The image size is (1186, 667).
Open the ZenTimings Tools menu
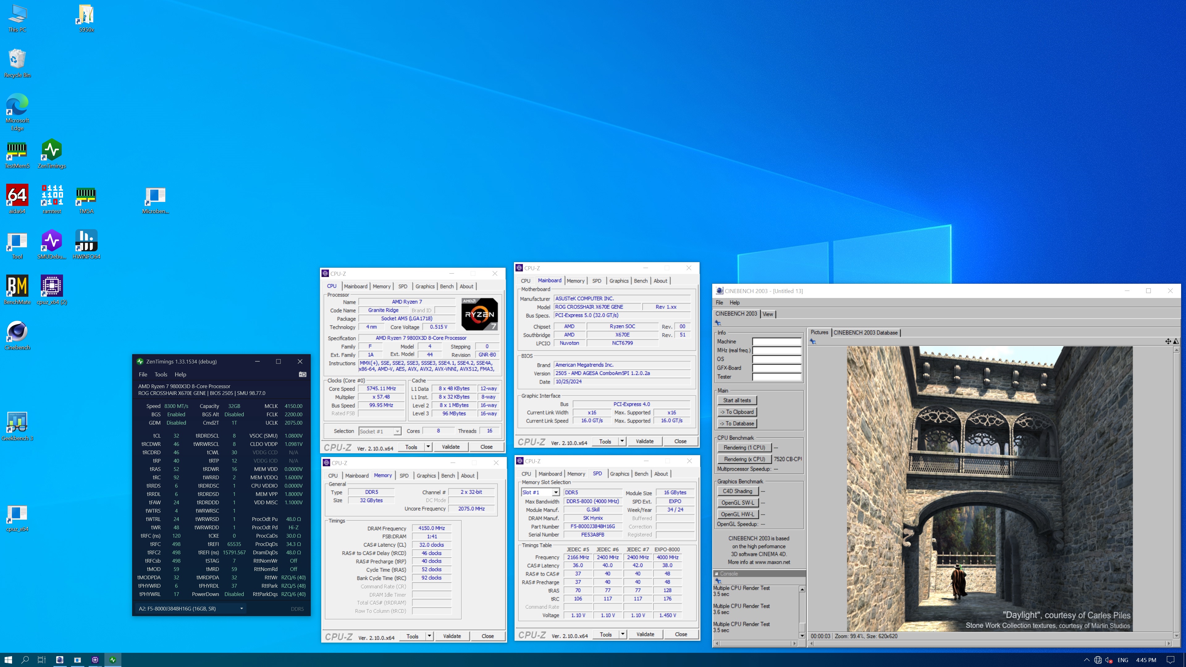click(x=161, y=374)
